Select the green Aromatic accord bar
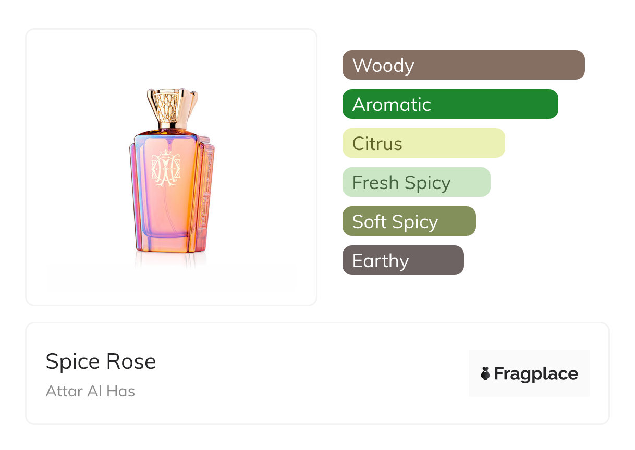 tap(450, 104)
